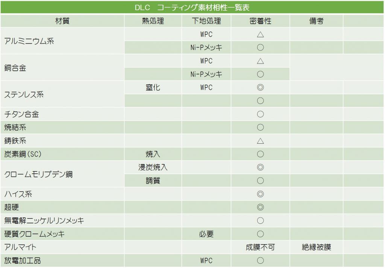Click the double circle in the ハイス系 row

pos(260,194)
